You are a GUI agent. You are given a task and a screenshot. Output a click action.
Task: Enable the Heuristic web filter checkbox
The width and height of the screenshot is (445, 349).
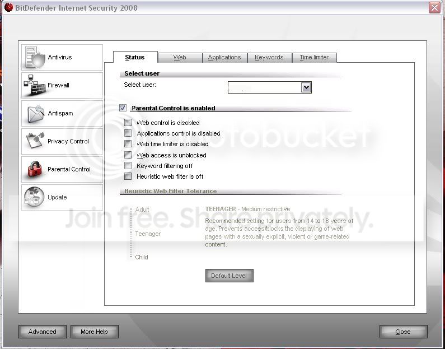[128, 176]
